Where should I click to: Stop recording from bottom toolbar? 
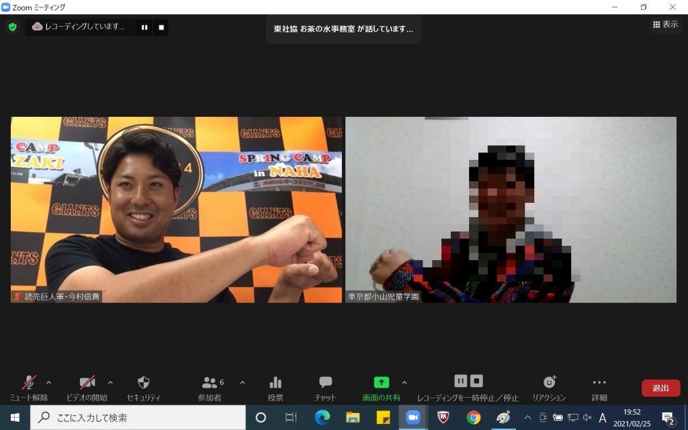coord(476,381)
